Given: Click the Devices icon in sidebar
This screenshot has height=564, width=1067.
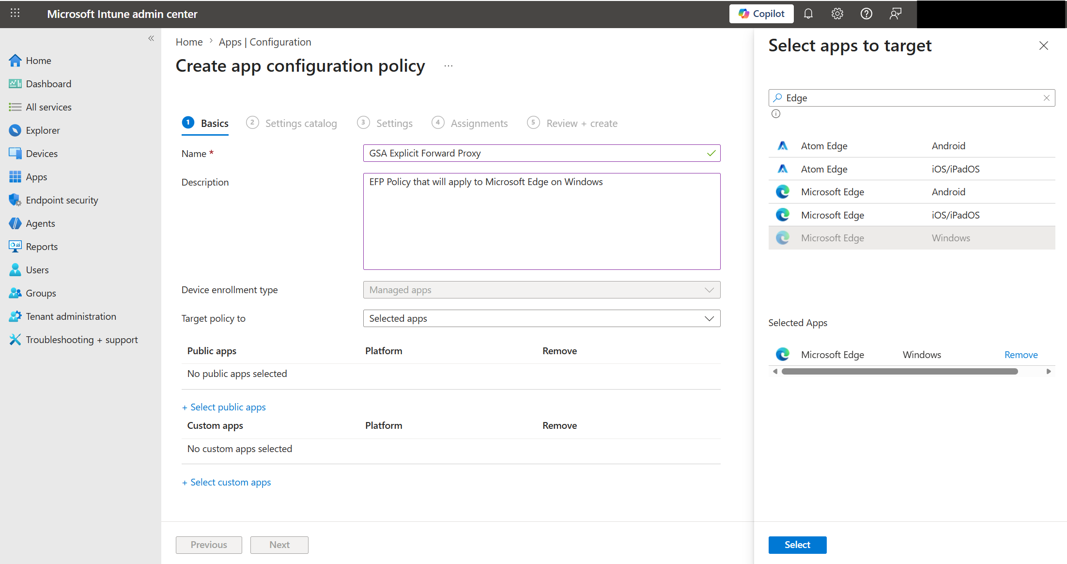Looking at the screenshot, I should (x=15, y=154).
